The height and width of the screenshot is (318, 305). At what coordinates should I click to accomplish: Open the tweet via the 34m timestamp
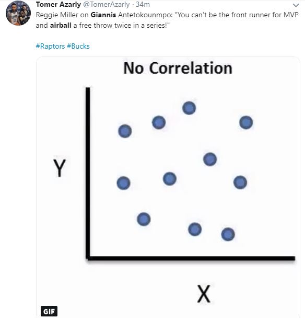[143, 4]
